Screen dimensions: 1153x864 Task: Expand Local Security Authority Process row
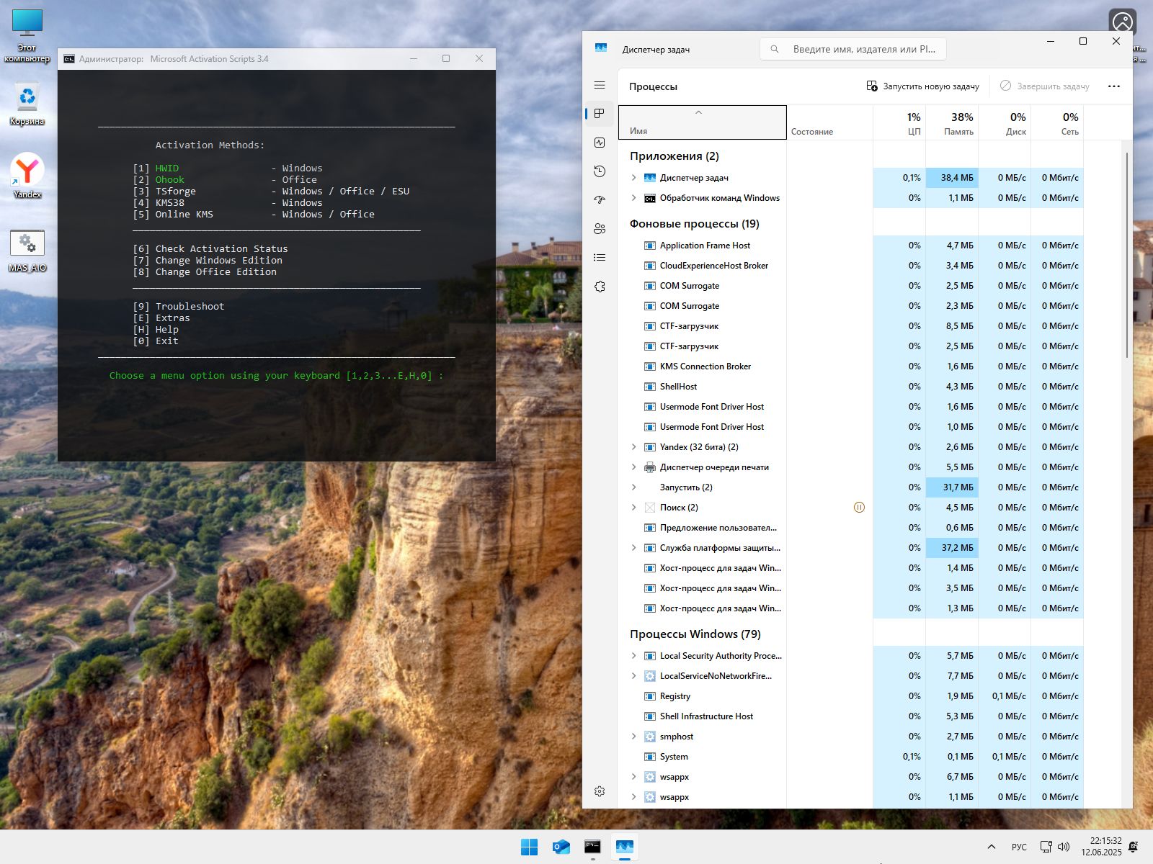tap(633, 656)
